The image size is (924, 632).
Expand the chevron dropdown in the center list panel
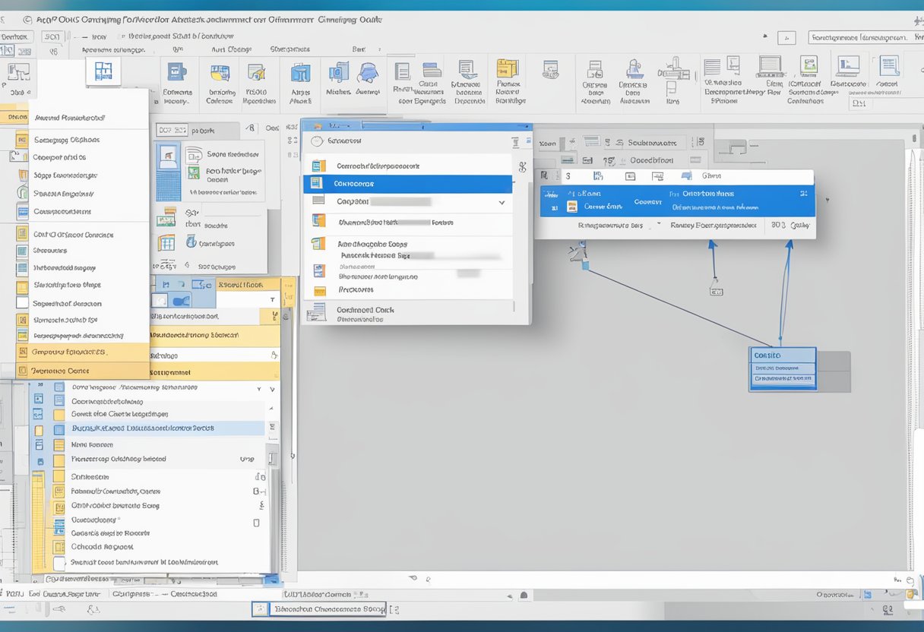click(501, 203)
